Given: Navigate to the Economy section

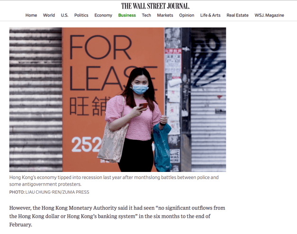Looking at the screenshot, I should [103, 15].
